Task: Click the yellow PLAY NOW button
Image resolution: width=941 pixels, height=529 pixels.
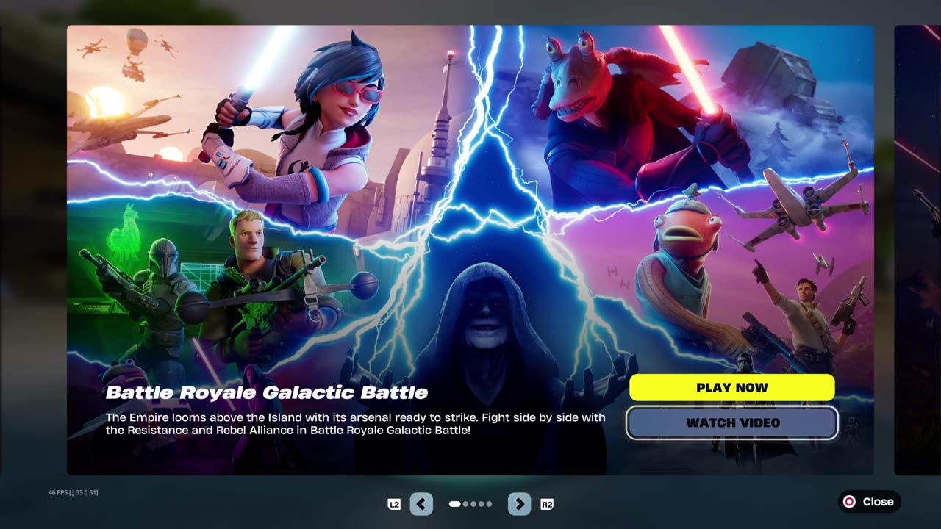Action: tap(732, 387)
